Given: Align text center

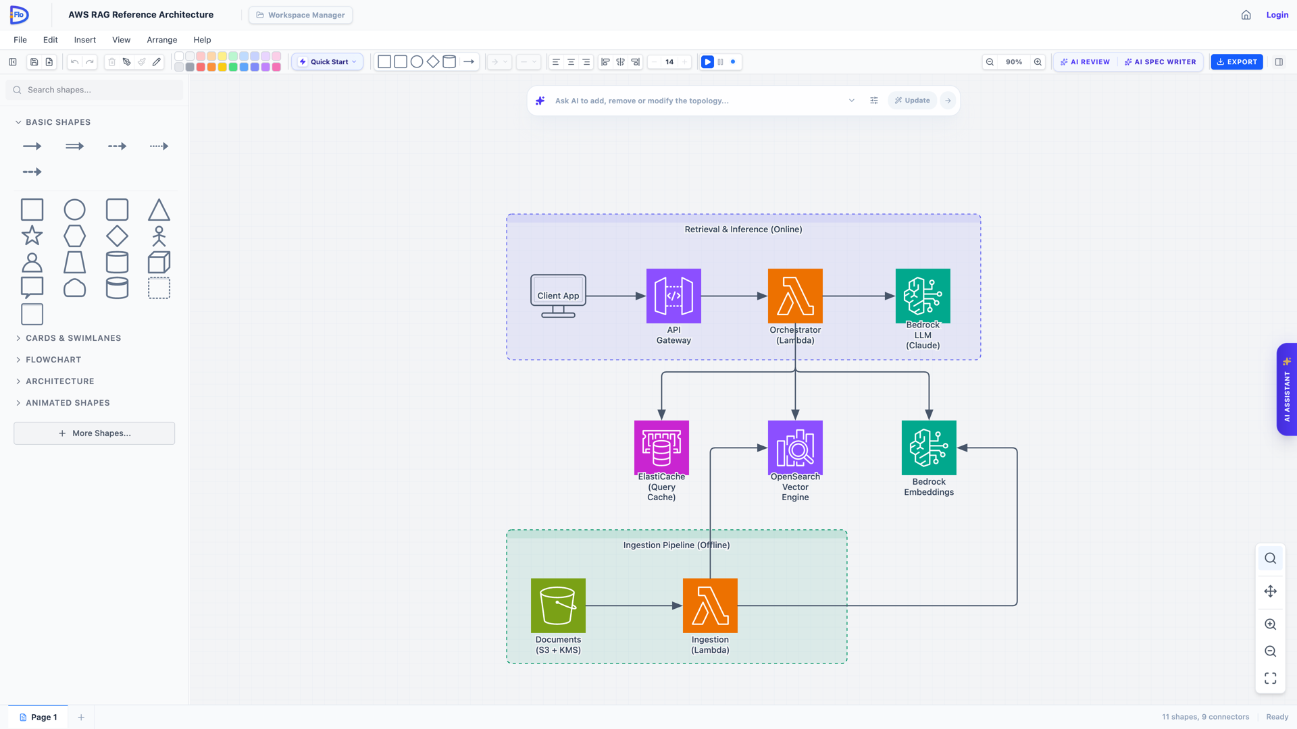Looking at the screenshot, I should pos(571,61).
